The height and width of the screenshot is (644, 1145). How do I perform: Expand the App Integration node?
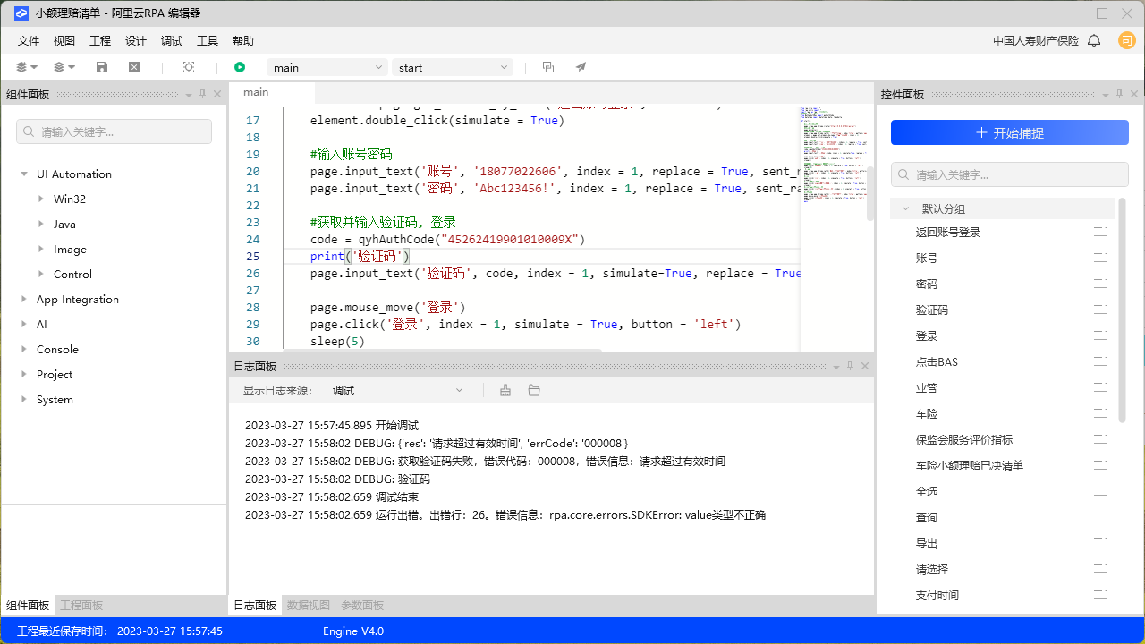coord(24,300)
